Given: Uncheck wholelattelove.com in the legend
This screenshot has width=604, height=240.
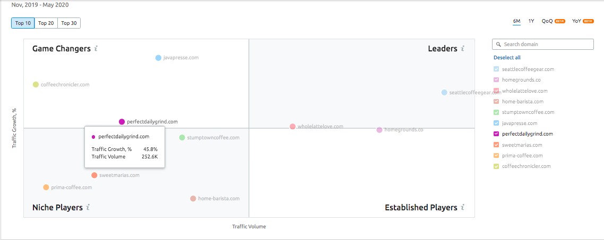Looking at the screenshot, I should click(496, 91).
